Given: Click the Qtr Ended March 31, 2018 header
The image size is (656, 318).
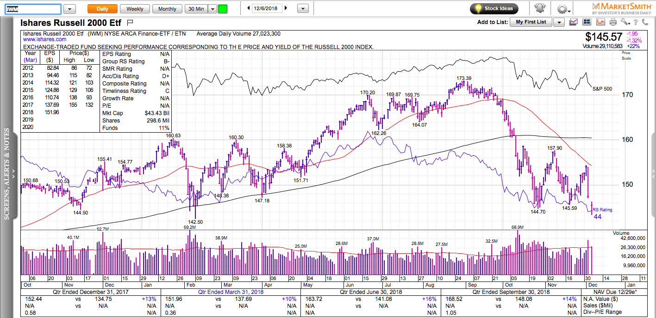Looking at the screenshot, I should coord(231,292).
